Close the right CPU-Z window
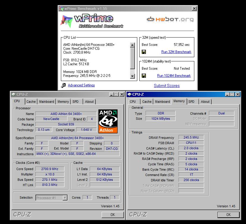246x224 pixels. point(238,94)
